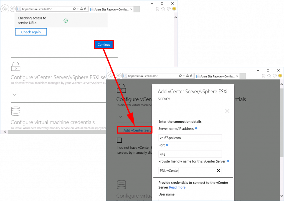The width and height of the screenshot is (284, 201).
Task: Open the browser settings gear icon
Action: click(x=274, y=75)
